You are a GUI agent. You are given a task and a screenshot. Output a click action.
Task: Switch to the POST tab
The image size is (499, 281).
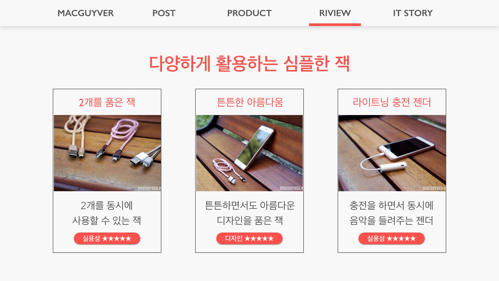pyautogui.click(x=164, y=13)
